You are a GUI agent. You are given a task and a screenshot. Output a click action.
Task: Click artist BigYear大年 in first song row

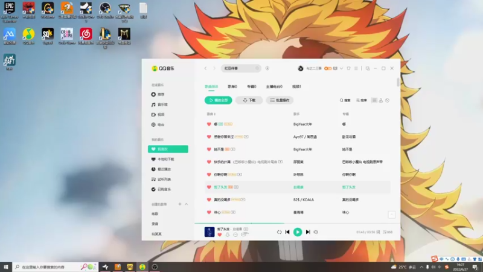pyautogui.click(x=302, y=125)
